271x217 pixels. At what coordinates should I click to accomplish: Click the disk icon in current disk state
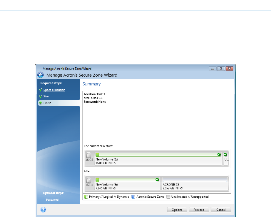click(x=88, y=155)
